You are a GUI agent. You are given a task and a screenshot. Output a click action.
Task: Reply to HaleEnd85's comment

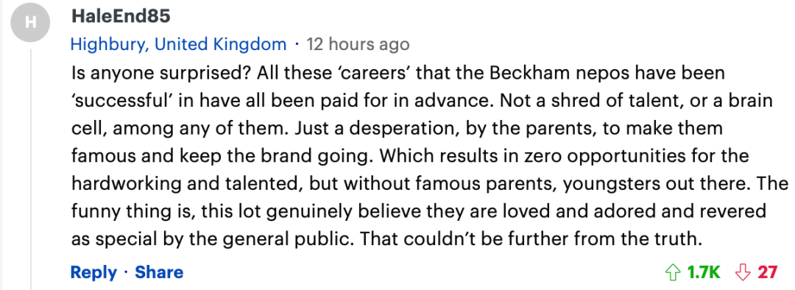(93, 273)
